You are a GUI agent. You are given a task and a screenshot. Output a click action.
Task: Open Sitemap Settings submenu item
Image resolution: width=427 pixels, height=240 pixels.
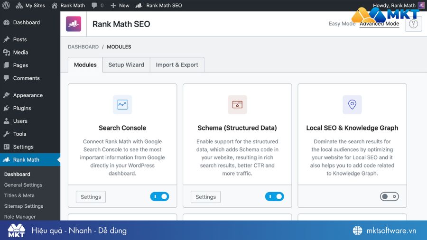click(x=23, y=206)
